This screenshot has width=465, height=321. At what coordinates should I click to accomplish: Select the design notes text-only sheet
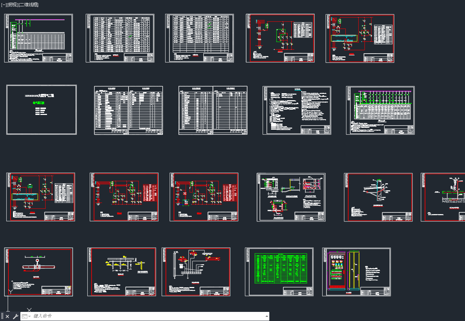[297, 110]
